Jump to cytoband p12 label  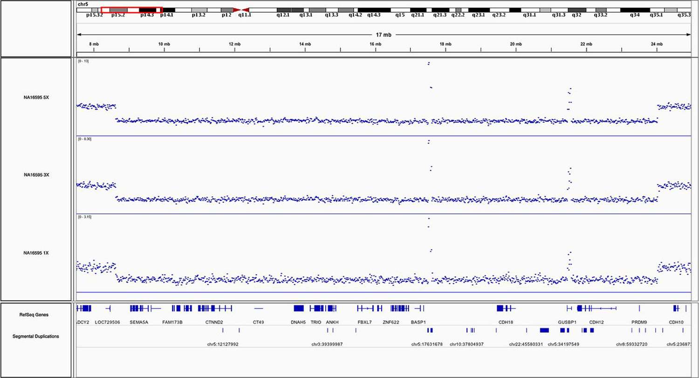click(226, 15)
